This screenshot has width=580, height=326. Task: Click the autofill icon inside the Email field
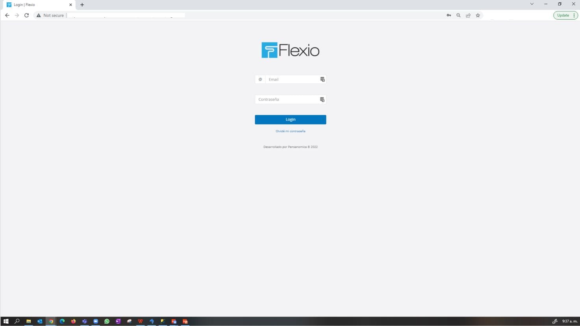[x=322, y=79]
